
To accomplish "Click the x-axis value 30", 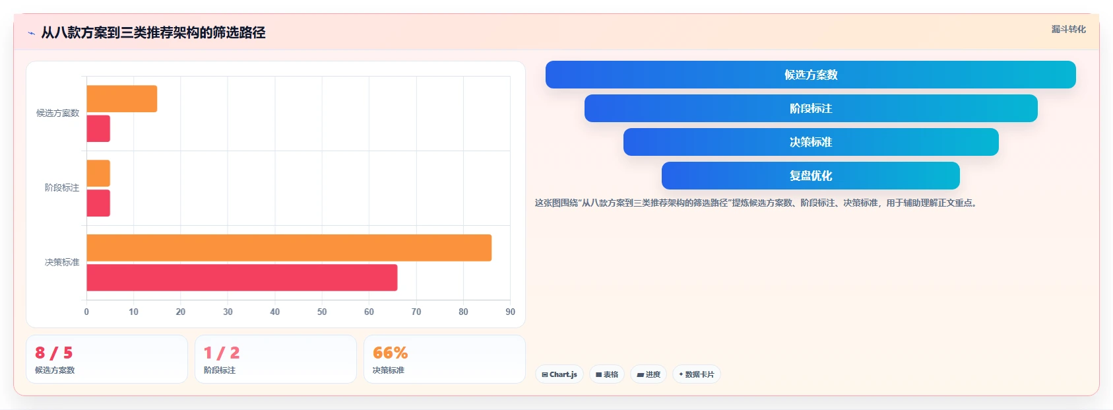I will 228,312.
